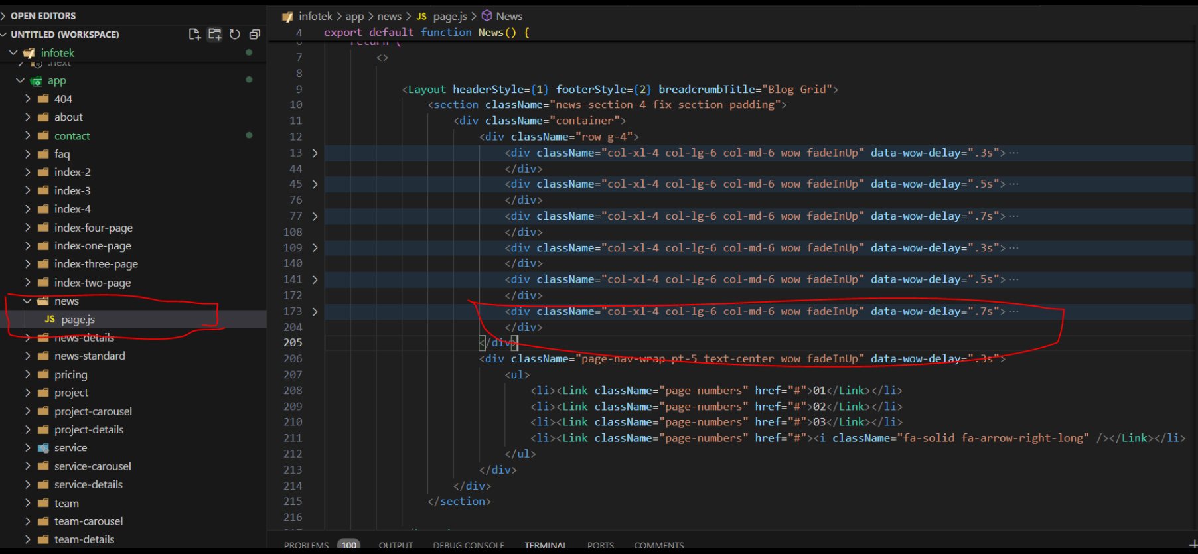
Task: Expand the contact folder
Action: 27,135
